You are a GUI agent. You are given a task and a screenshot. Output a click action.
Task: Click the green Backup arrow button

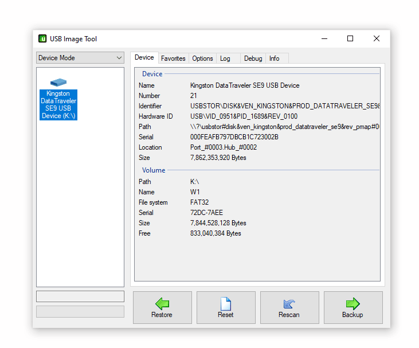tap(353, 307)
